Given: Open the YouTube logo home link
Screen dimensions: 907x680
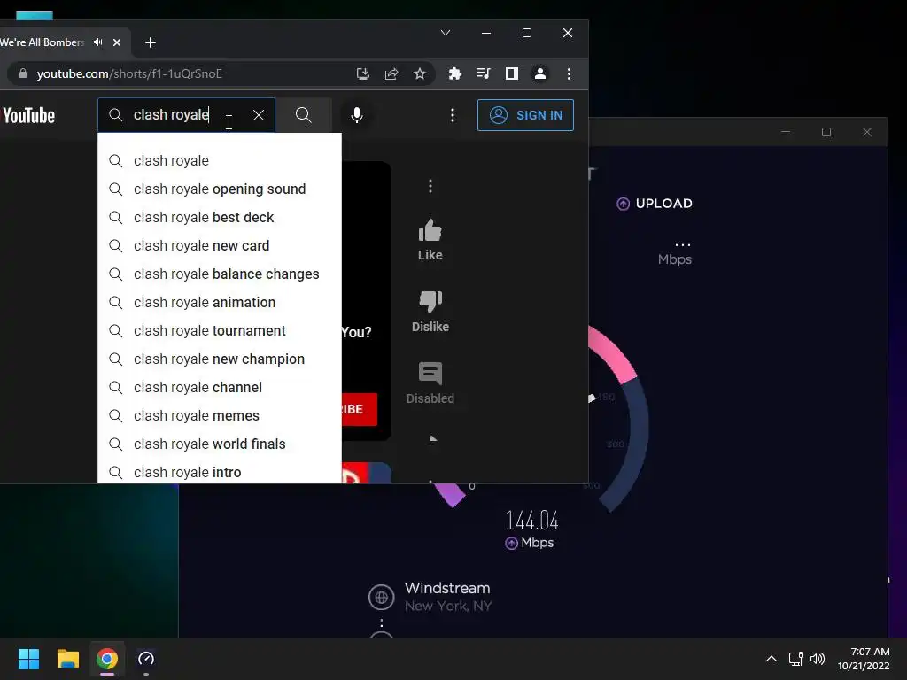Looking at the screenshot, I should point(28,115).
